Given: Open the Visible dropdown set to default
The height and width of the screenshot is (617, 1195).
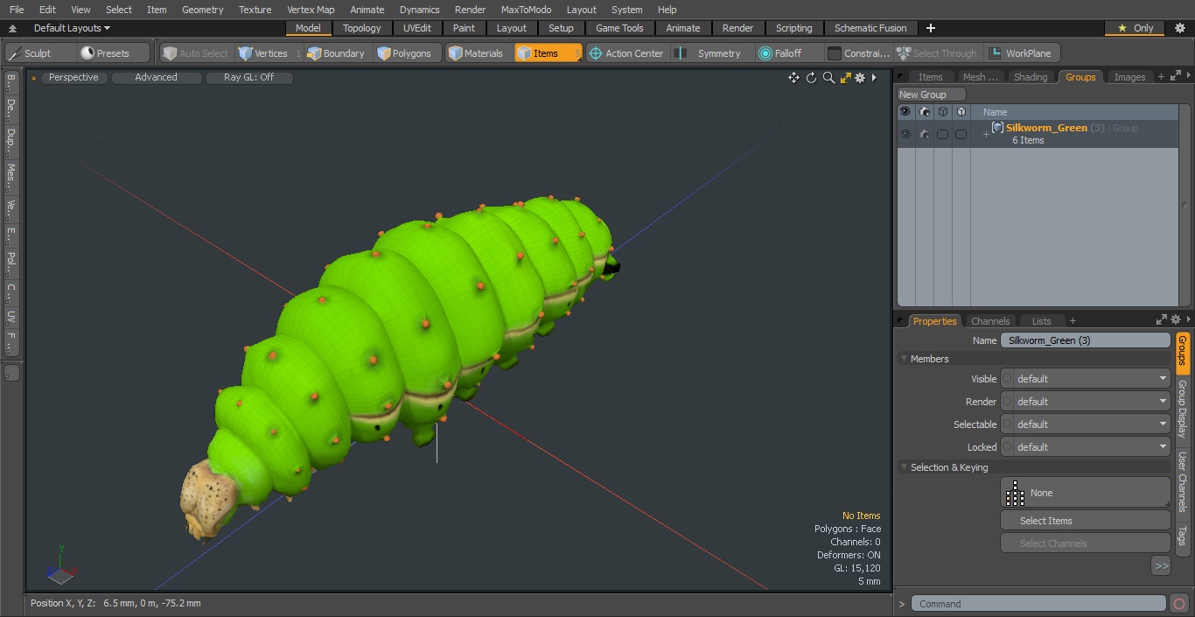Looking at the screenshot, I should click(1092, 379).
